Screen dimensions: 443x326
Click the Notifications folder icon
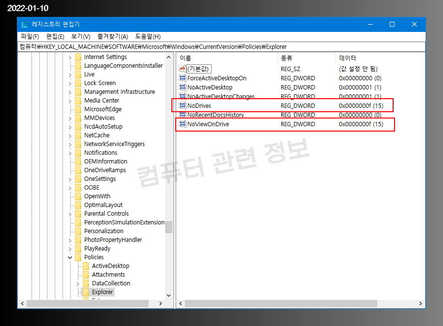click(78, 153)
